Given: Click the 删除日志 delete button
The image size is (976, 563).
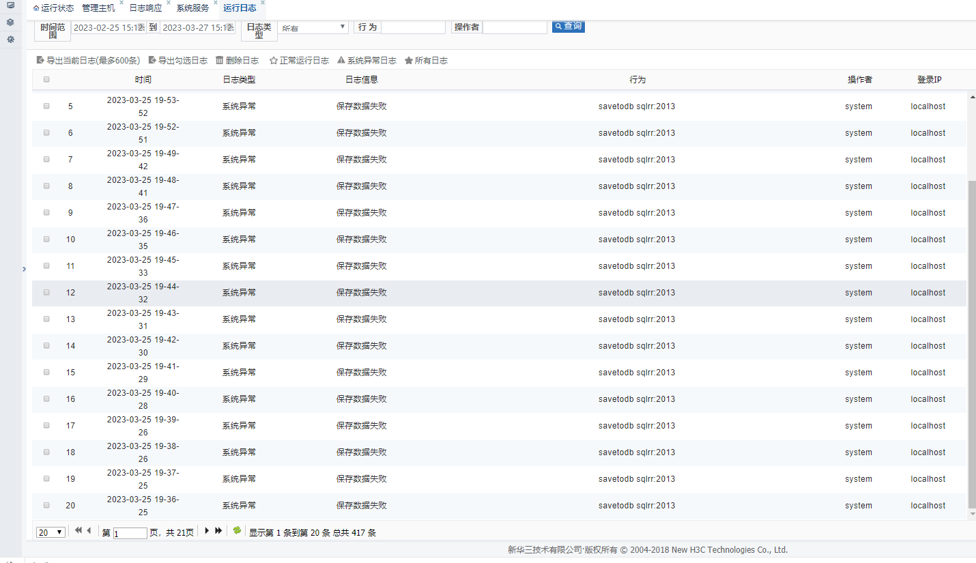Looking at the screenshot, I should (237, 61).
